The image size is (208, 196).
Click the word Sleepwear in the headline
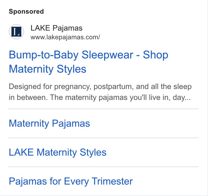108,55
